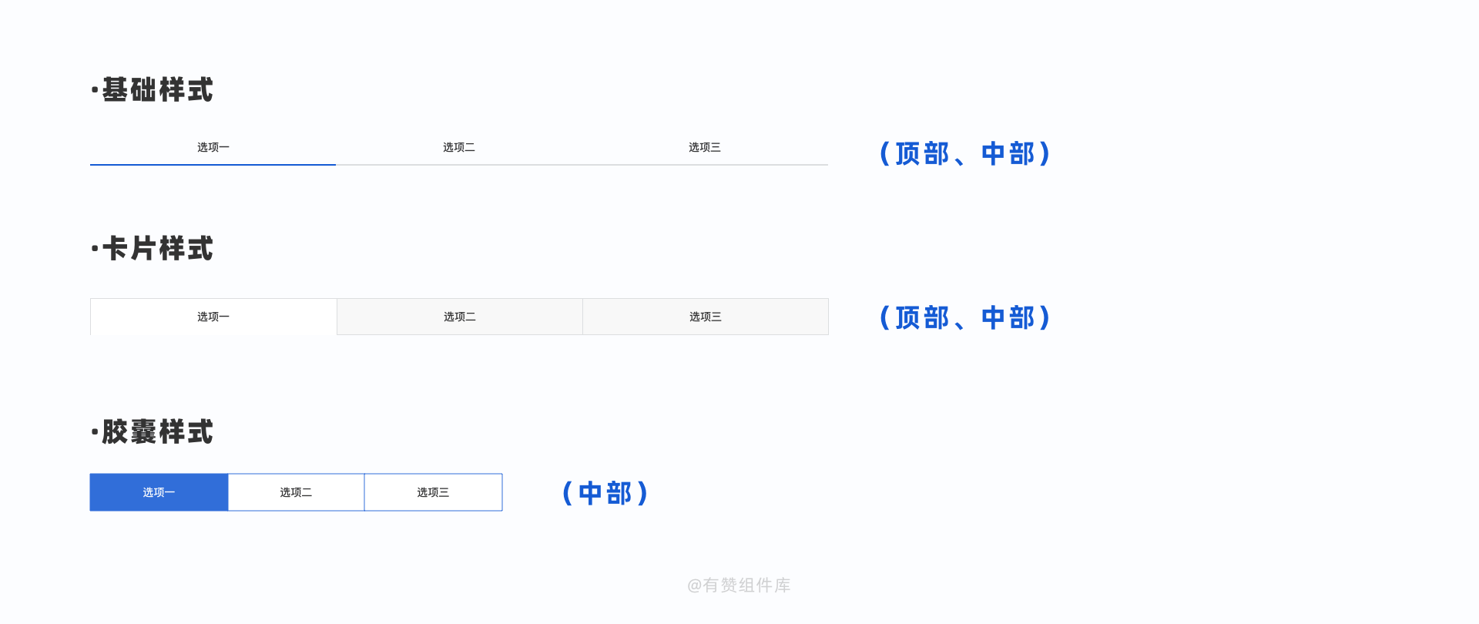Click the 基础样式 heading text
Image resolution: width=1479 pixels, height=624 pixels.
point(158,90)
